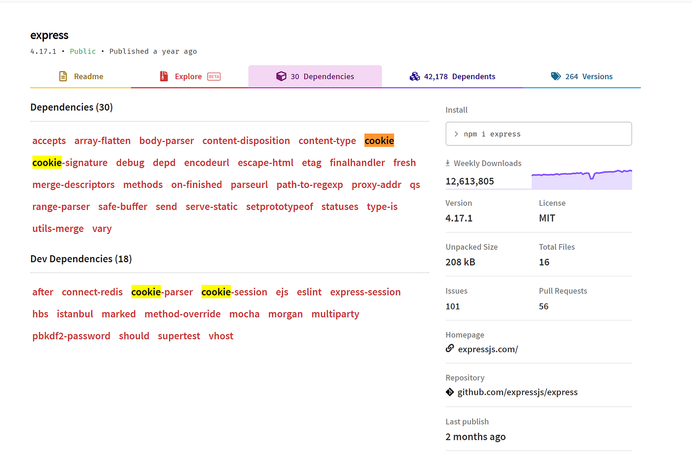View the 42,178 Dependents tab
This screenshot has height=460, width=692.
452,76
